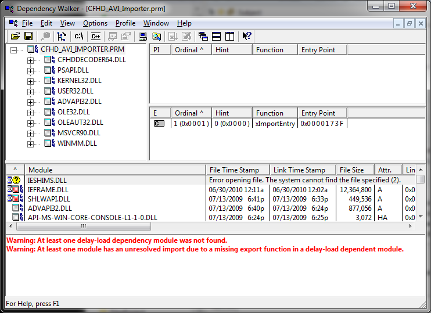The image size is (431, 313).
Task: Click the Open file toolbar icon
Action: point(15,36)
